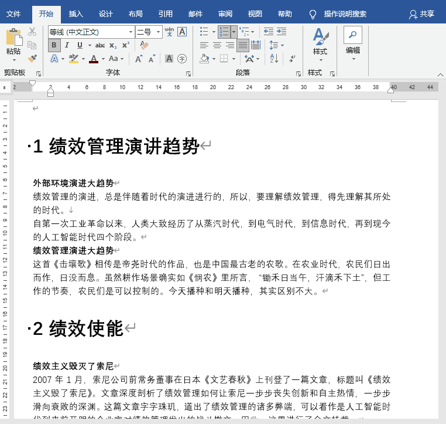Open the Styles gallery dropdown
The image size is (446, 424).
[320, 42]
